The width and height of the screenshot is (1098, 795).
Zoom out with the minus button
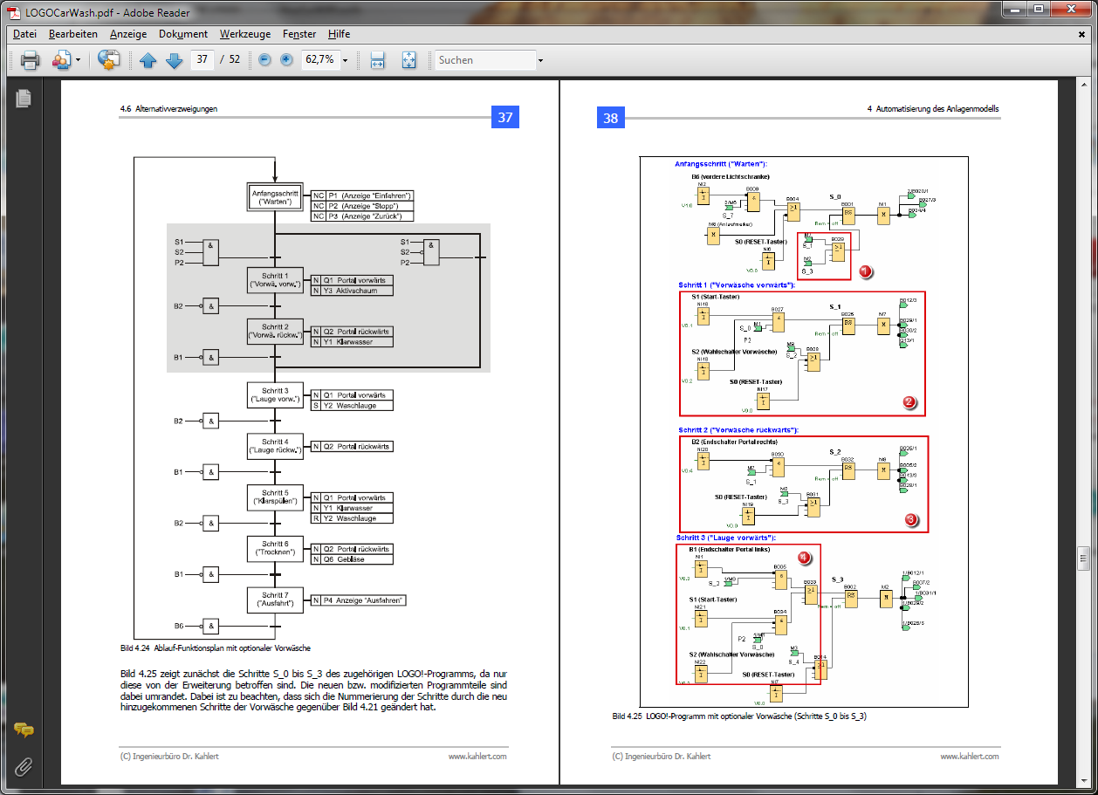(264, 60)
